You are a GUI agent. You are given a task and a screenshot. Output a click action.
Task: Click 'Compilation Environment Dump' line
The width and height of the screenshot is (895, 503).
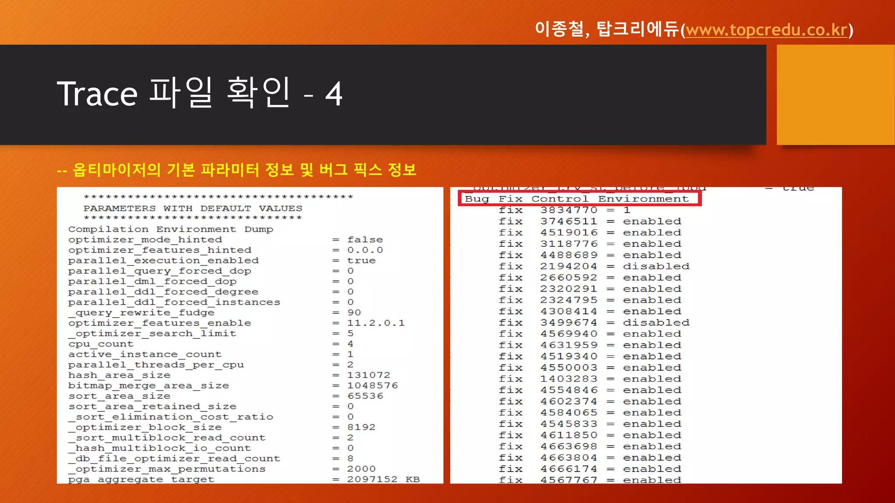tap(170, 229)
